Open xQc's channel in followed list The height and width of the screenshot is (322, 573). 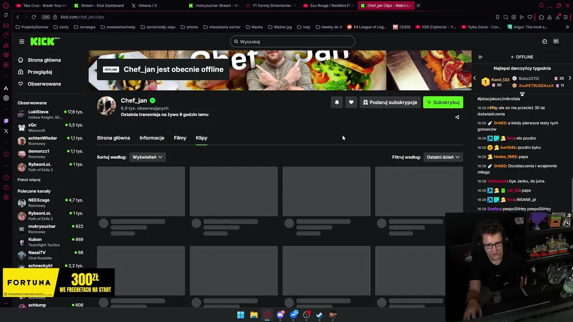point(50,127)
